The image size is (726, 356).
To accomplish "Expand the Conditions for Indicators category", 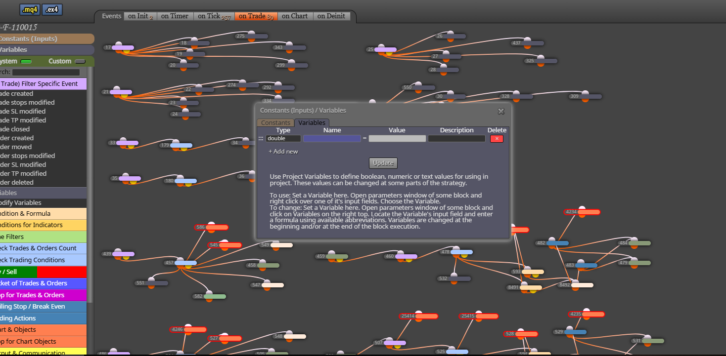I will 43,225.
